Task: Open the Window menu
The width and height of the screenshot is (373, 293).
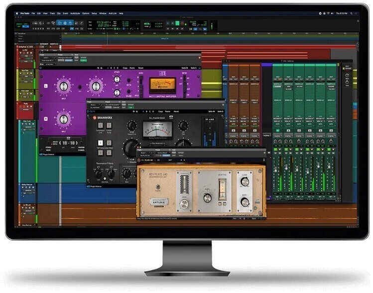Action: pyautogui.click(x=103, y=13)
